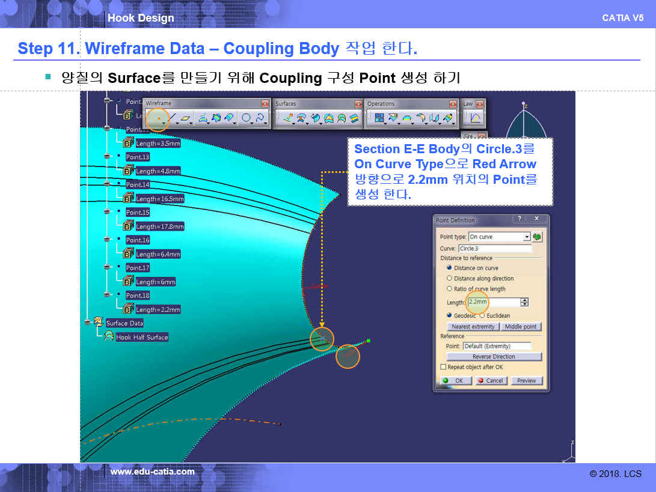Click the first icon in Operations toolbar

point(379,119)
